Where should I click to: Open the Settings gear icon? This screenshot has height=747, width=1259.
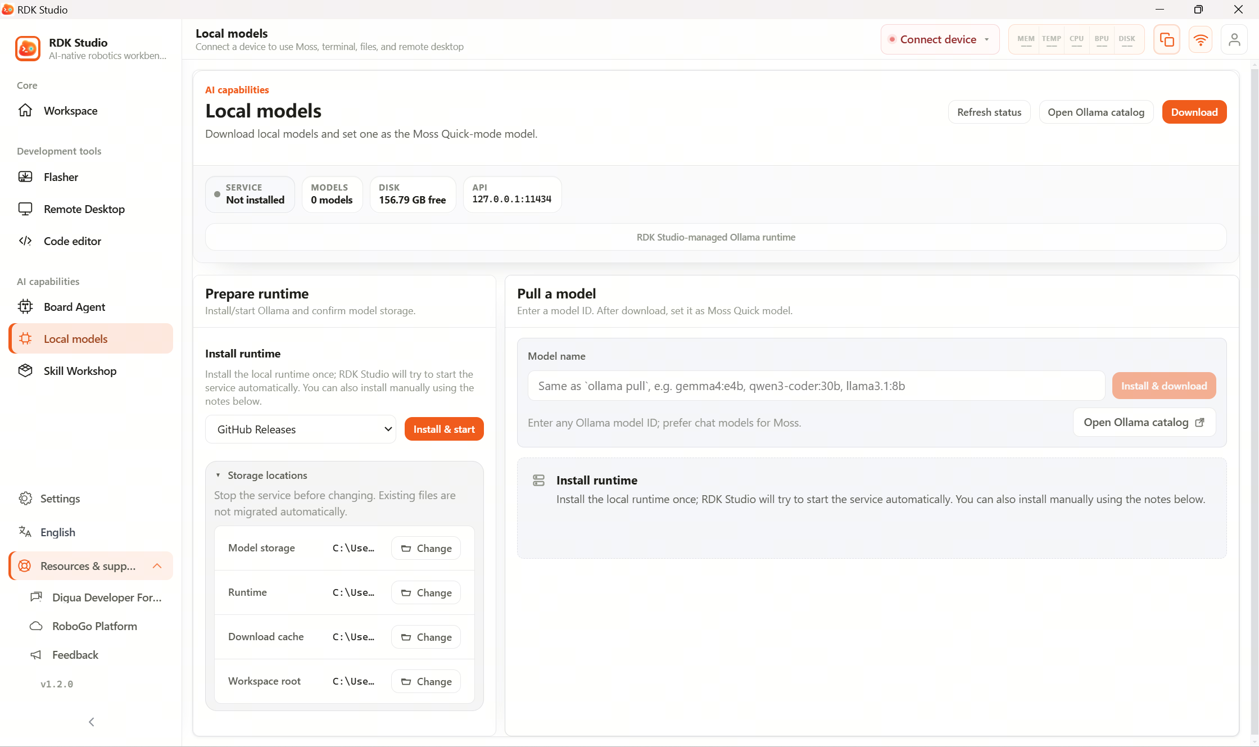(x=25, y=499)
